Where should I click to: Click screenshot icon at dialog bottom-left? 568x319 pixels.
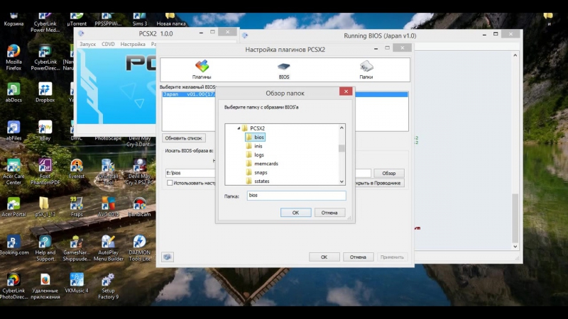[x=168, y=257]
